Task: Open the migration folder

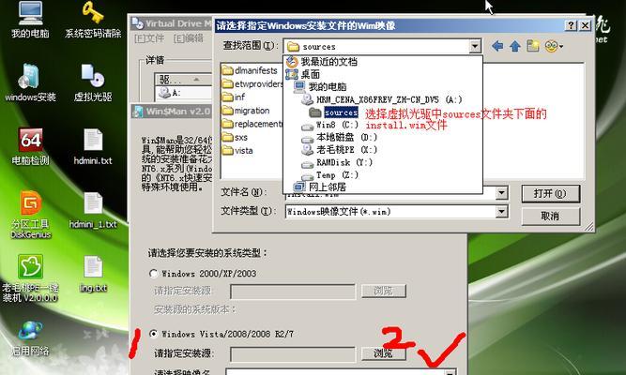Action: click(246, 111)
